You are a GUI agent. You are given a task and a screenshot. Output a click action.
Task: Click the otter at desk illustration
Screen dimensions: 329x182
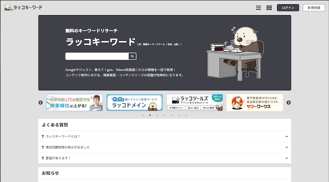click(x=235, y=53)
